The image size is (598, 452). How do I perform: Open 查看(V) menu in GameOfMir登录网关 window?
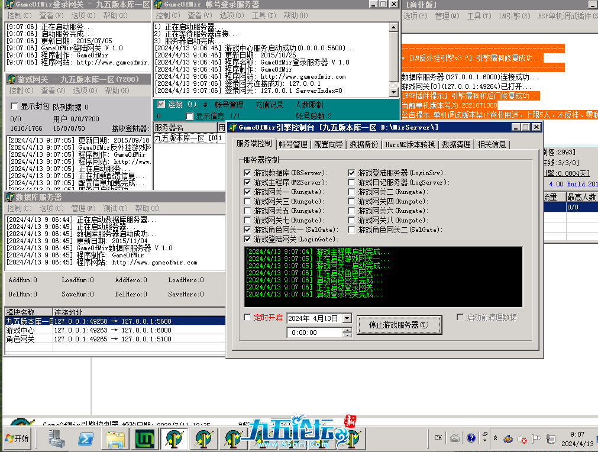(51, 15)
